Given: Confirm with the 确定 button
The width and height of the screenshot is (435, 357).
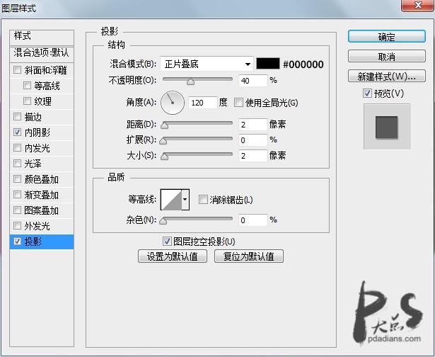Looking at the screenshot, I should (x=387, y=36).
